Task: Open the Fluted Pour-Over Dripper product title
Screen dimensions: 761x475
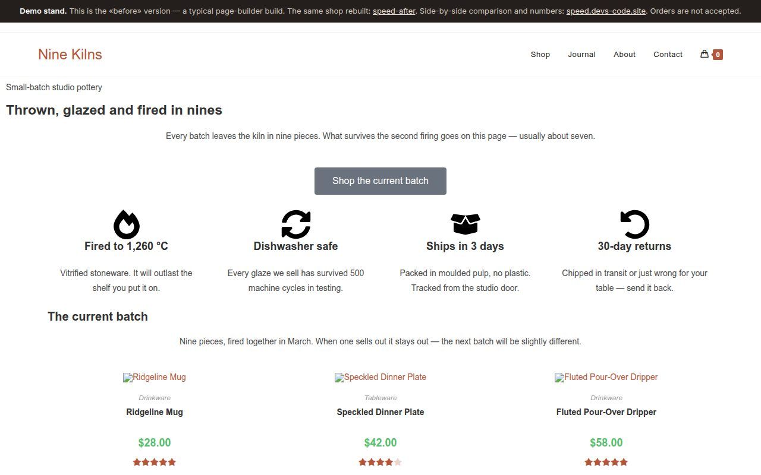Action: pyautogui.click(x=606, y=412)
